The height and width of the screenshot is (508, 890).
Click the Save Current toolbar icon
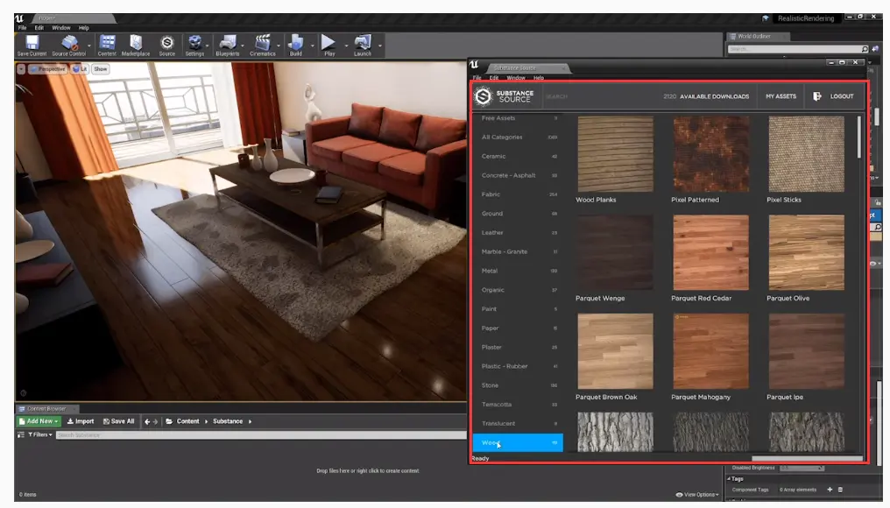(x=32, y=43)
